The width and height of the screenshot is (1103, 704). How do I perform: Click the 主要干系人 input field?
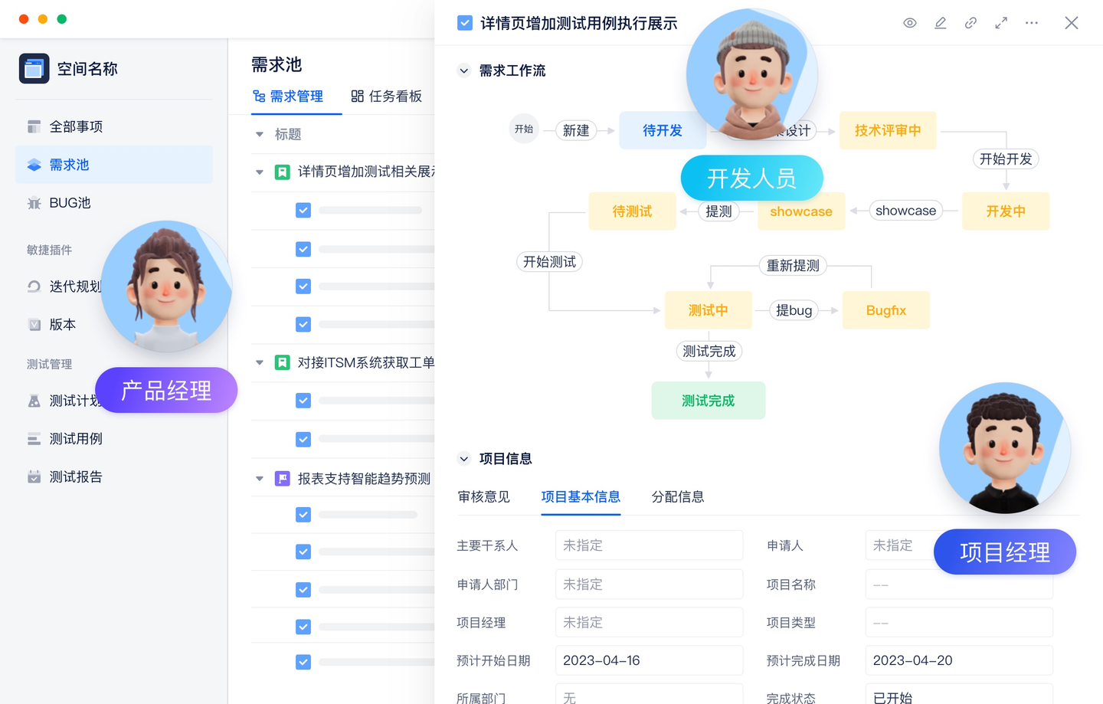coord(649,545)
